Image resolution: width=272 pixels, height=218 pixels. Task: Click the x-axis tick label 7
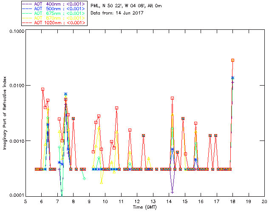click(57, 201)
